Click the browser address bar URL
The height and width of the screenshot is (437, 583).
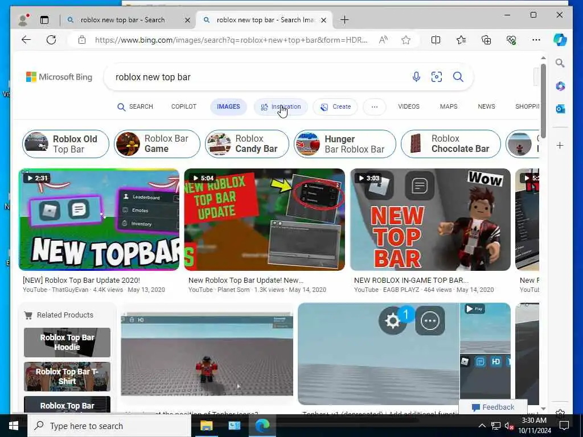[x=231, y=40]
